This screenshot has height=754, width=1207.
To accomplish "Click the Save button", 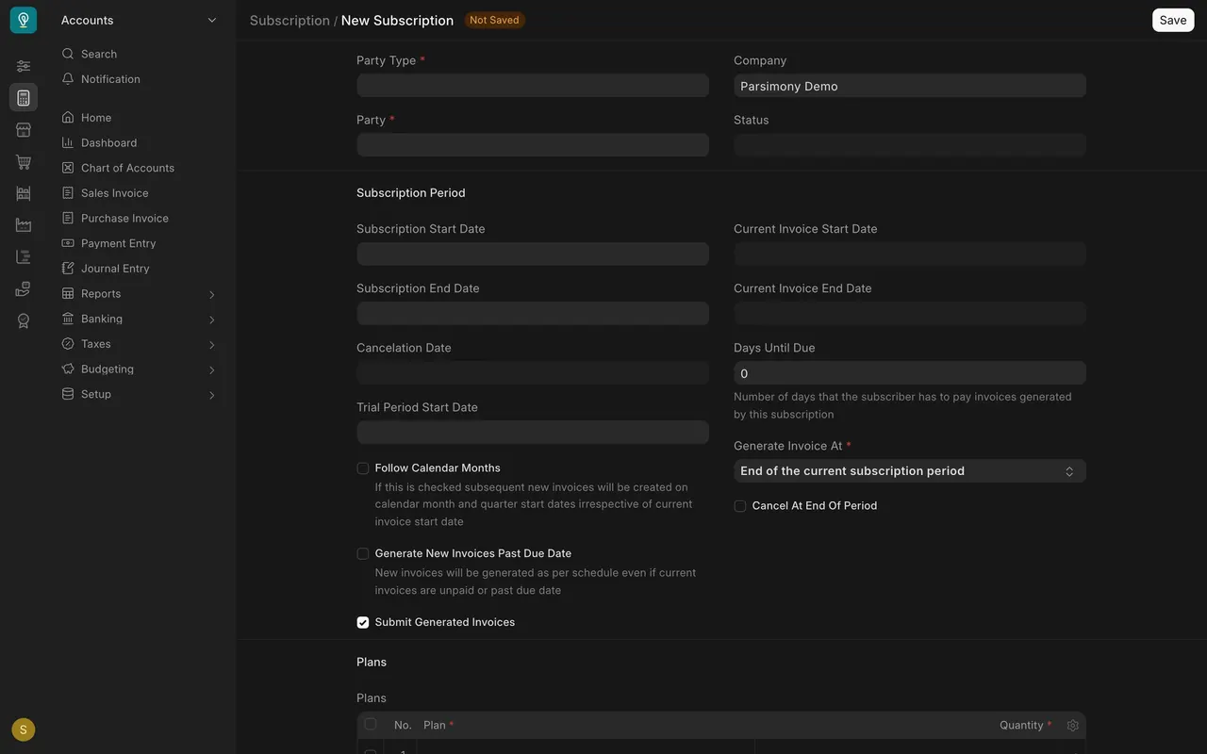I will pos(1173,20).
